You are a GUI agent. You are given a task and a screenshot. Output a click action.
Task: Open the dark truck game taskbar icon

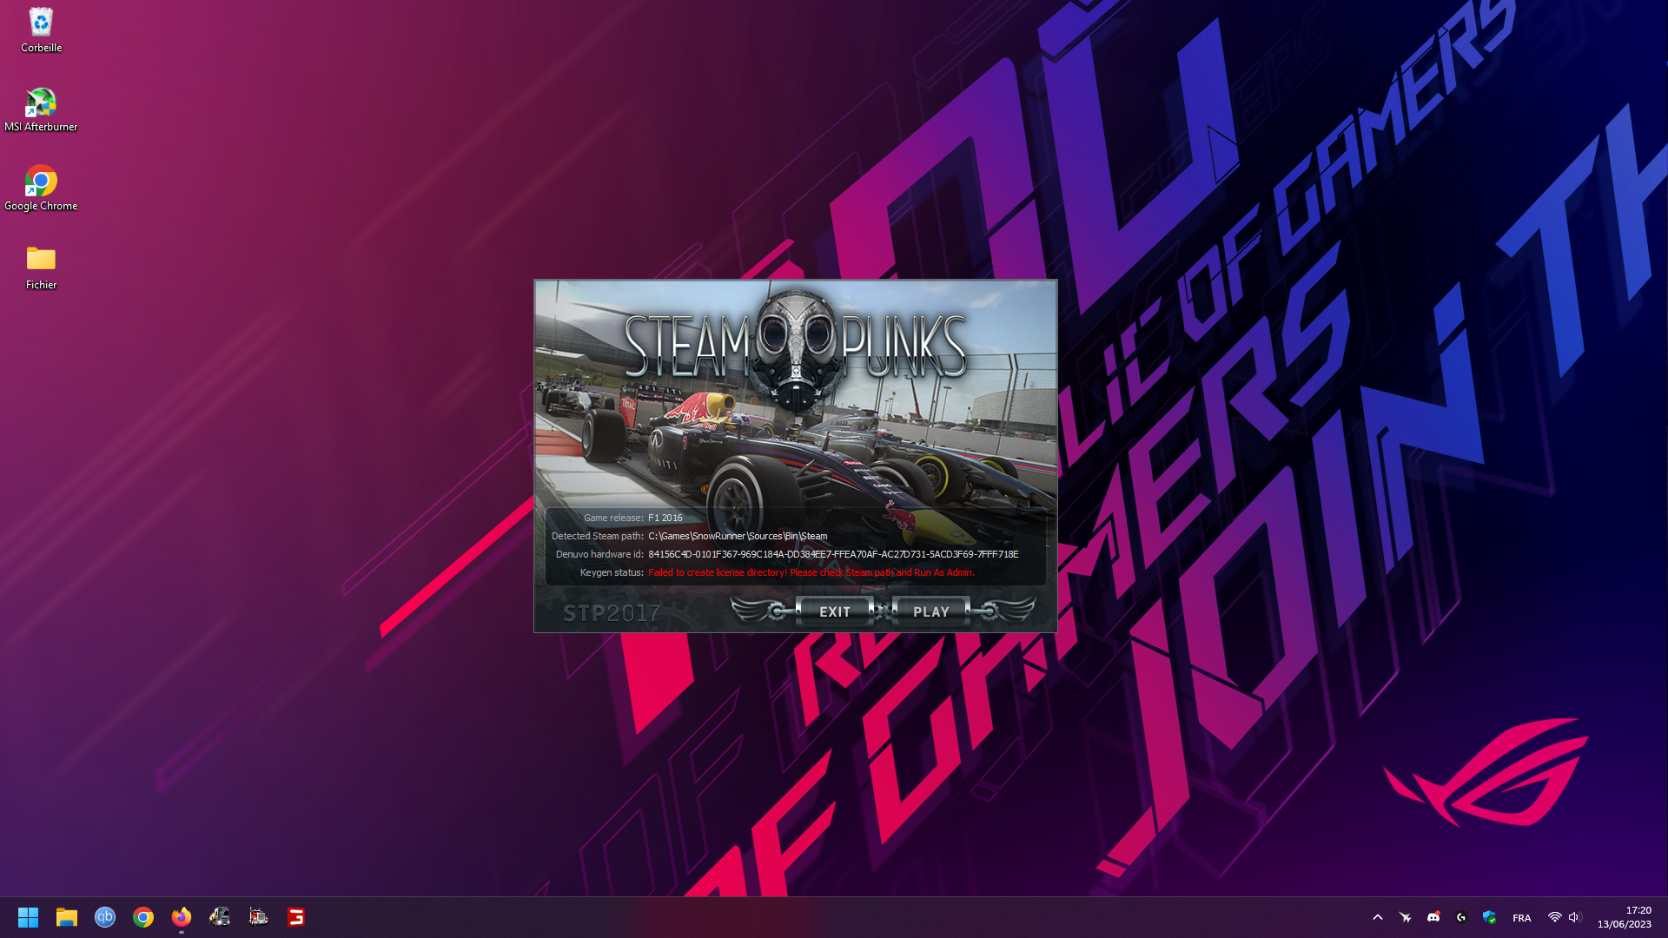(220, 917)
